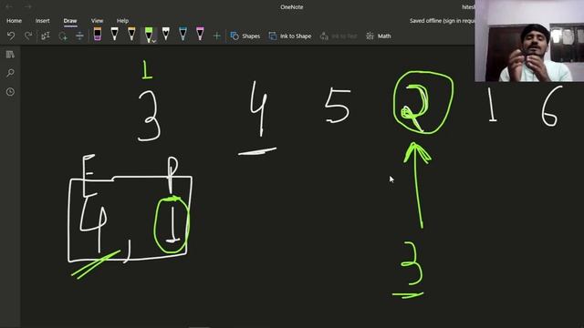Open the Math assistant
The height and width of the screenshot is (328, 584).
[379, 36]
